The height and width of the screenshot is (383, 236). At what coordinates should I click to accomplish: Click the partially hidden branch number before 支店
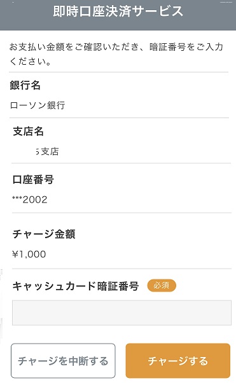coord(38,152)
